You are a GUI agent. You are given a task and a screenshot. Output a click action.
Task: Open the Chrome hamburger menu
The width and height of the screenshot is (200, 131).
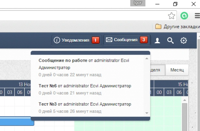point(197,16)
